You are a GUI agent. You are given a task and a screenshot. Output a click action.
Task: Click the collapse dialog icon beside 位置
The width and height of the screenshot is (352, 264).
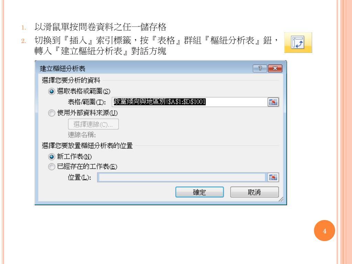point(273,177)
